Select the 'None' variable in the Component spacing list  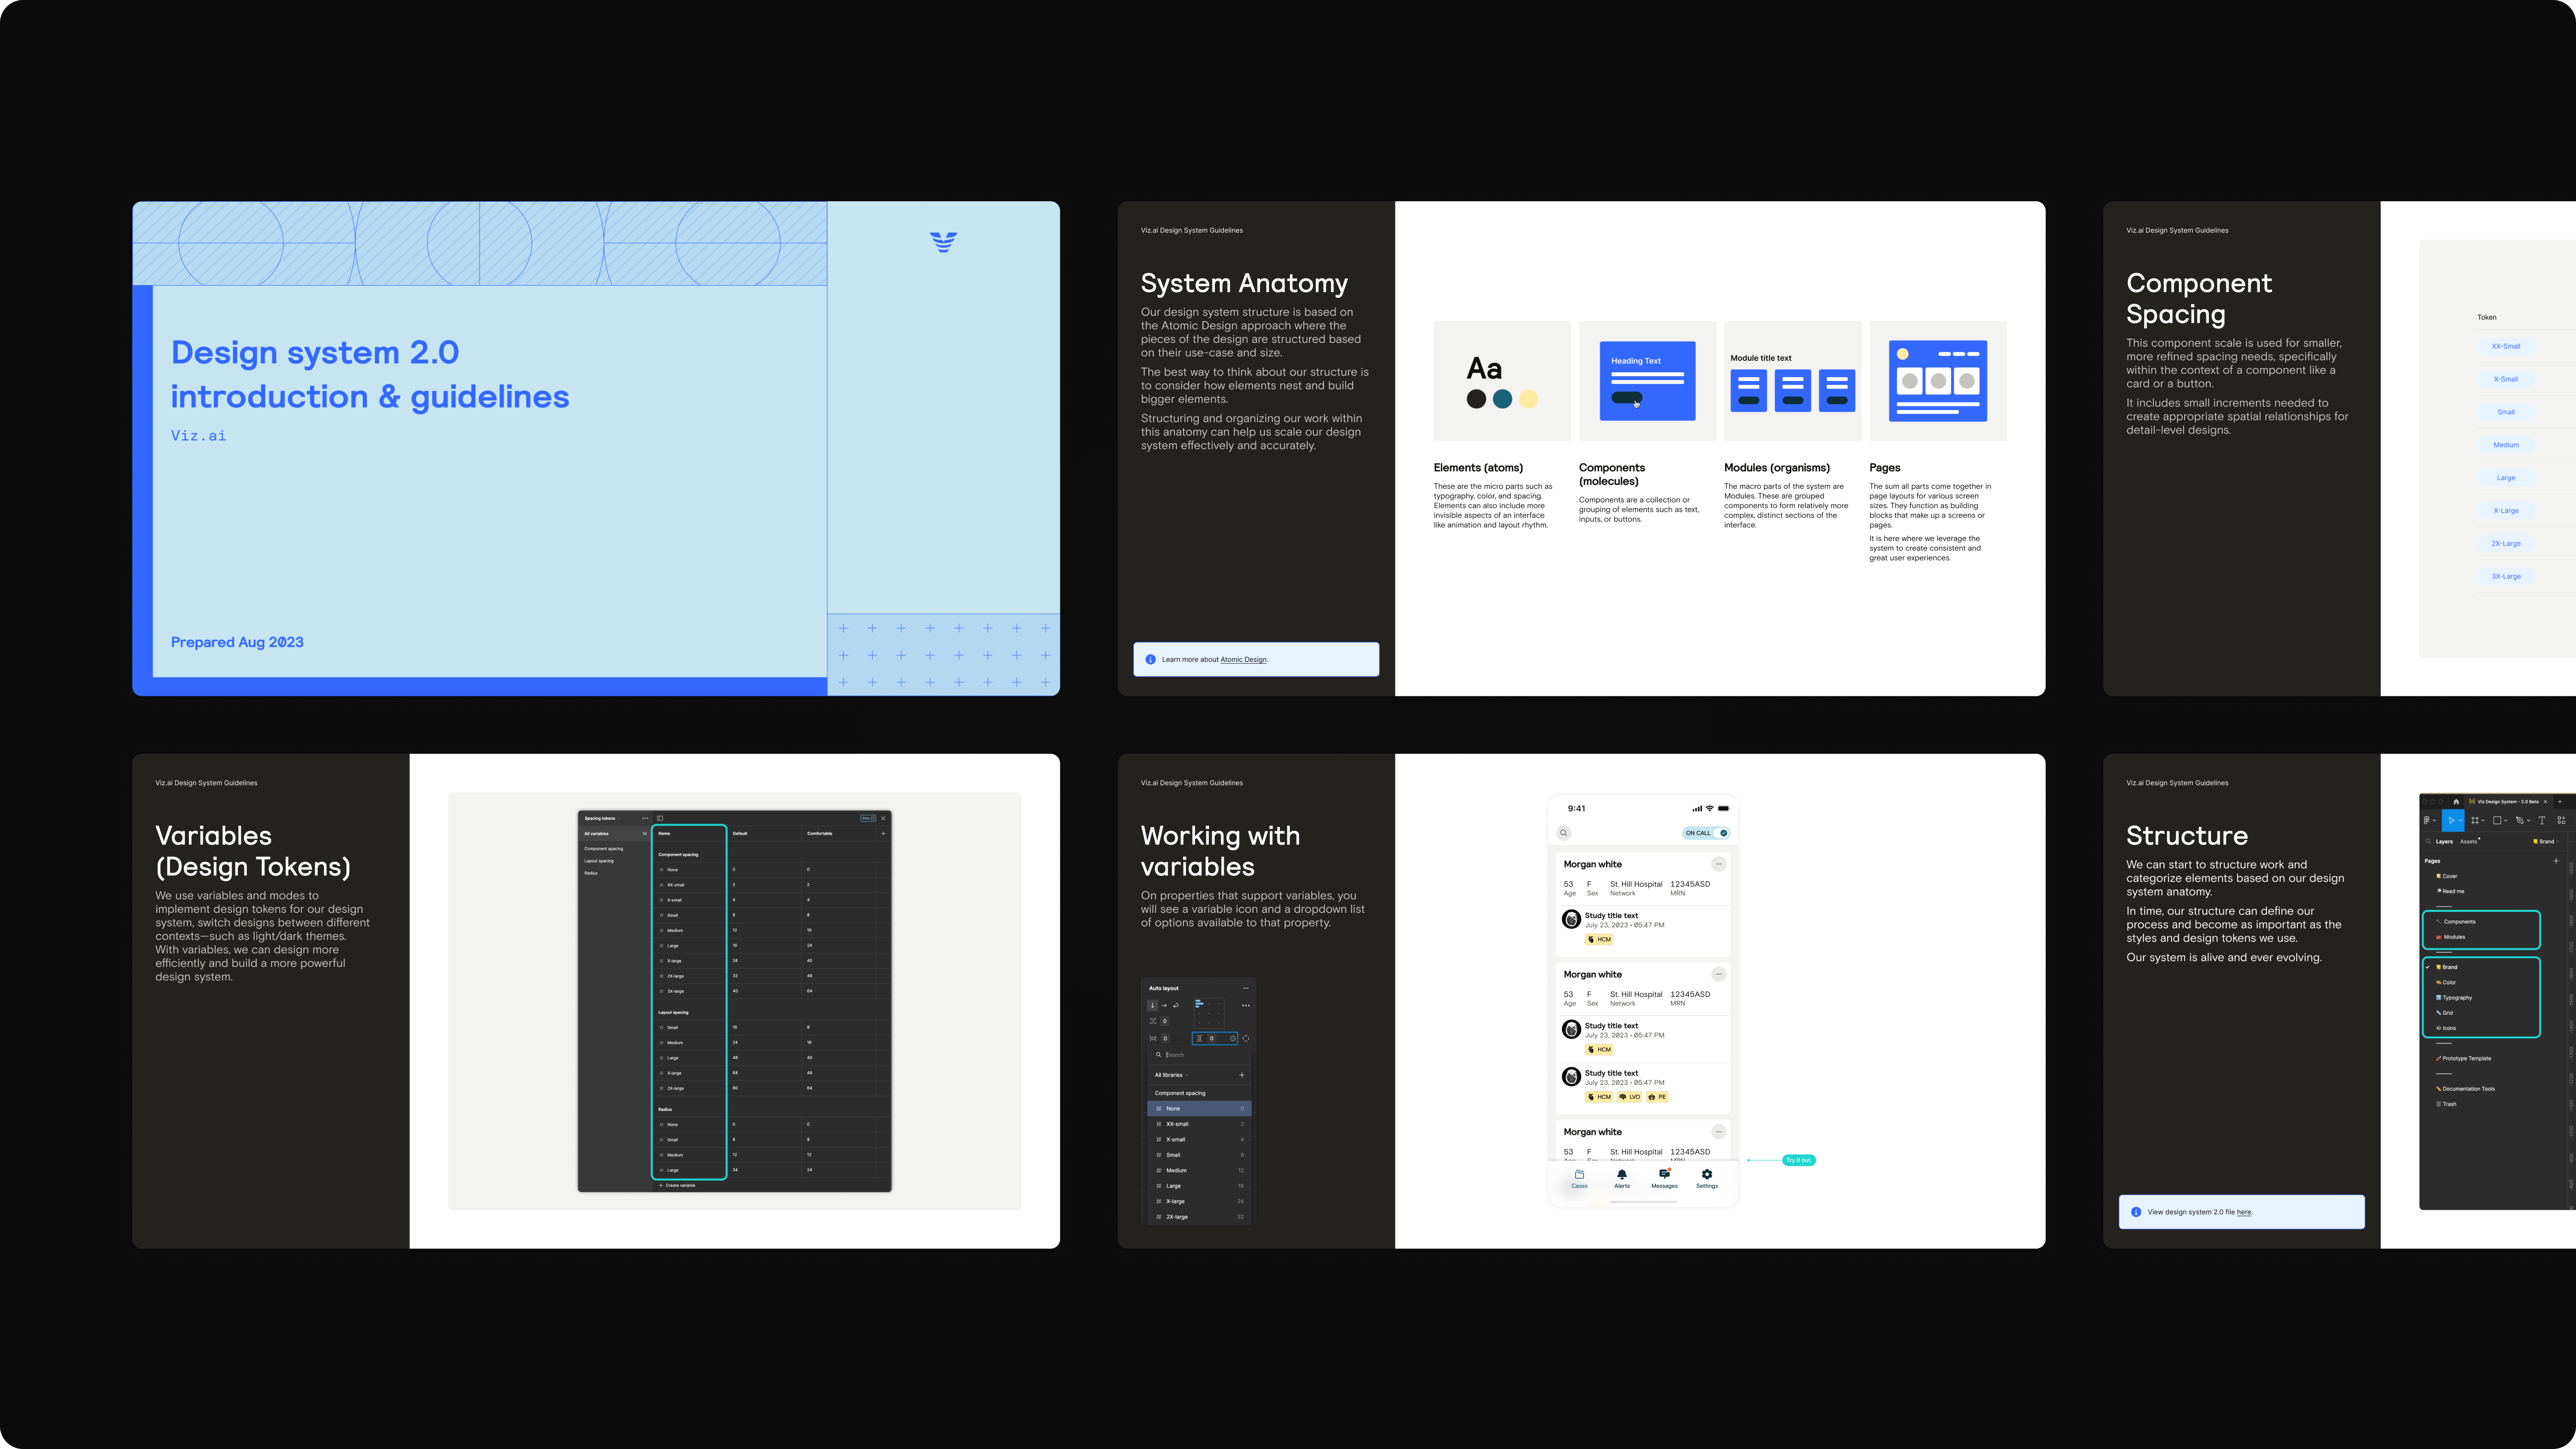[x=1199, y=1109]
